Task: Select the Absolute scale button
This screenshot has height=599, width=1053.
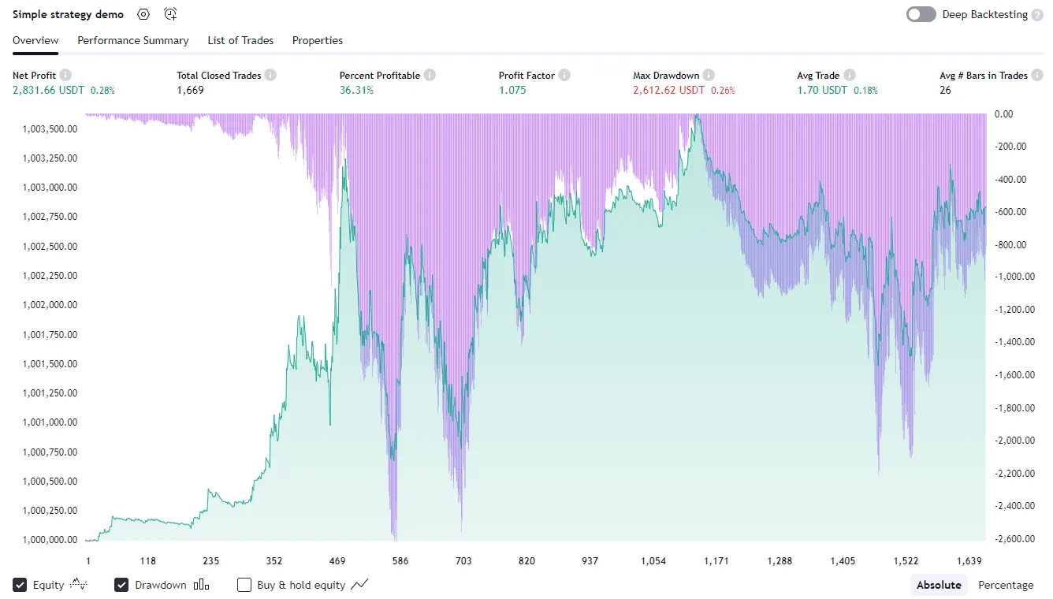Action: 938,585
